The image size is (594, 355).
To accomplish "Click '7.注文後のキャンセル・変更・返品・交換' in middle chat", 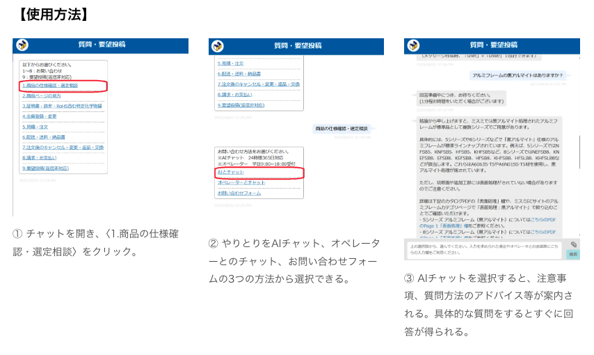I will tap(258, 84).
